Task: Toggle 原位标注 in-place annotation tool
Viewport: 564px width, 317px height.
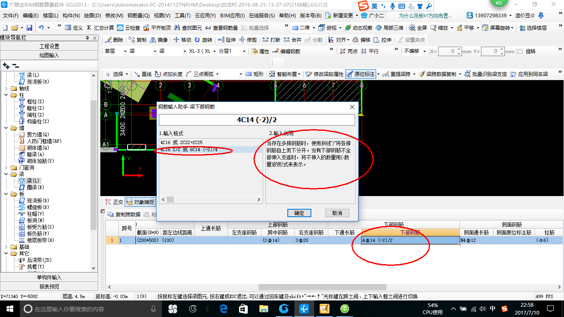Action: click(361, 74)
